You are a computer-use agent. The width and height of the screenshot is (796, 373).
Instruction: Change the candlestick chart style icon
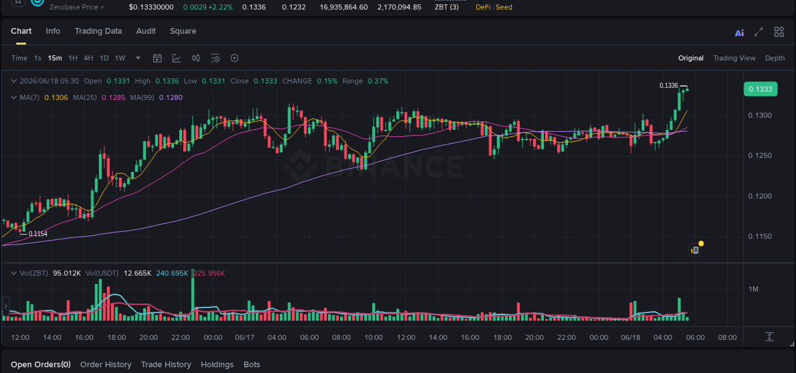pos(196,58)
